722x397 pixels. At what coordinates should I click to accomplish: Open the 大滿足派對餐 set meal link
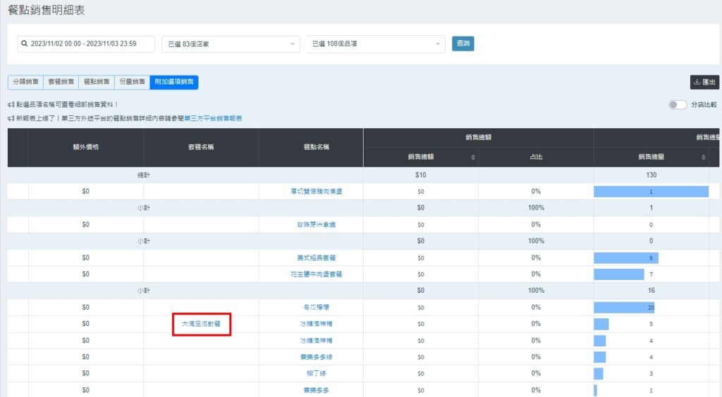202,324
